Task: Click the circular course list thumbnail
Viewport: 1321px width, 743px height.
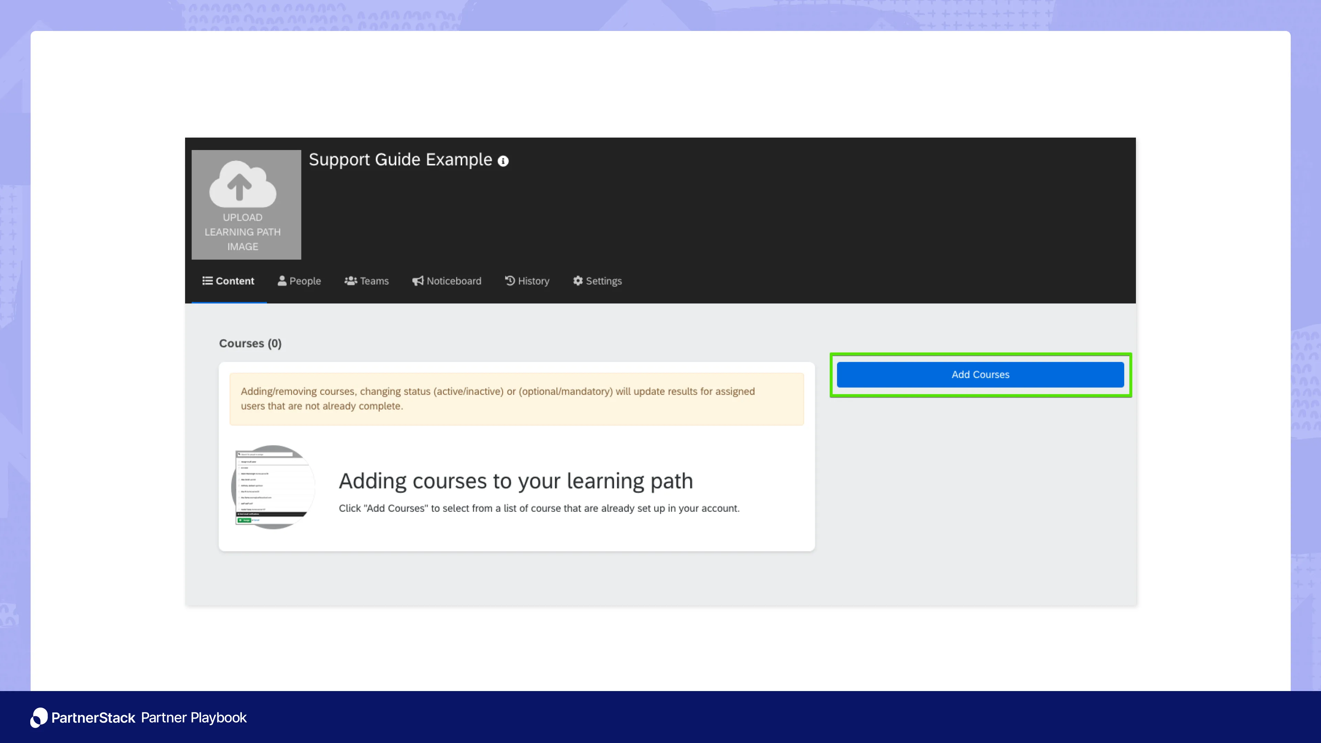Action: 273,487
